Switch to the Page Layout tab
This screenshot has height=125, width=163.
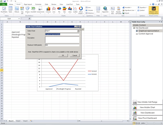pos(28,4)
